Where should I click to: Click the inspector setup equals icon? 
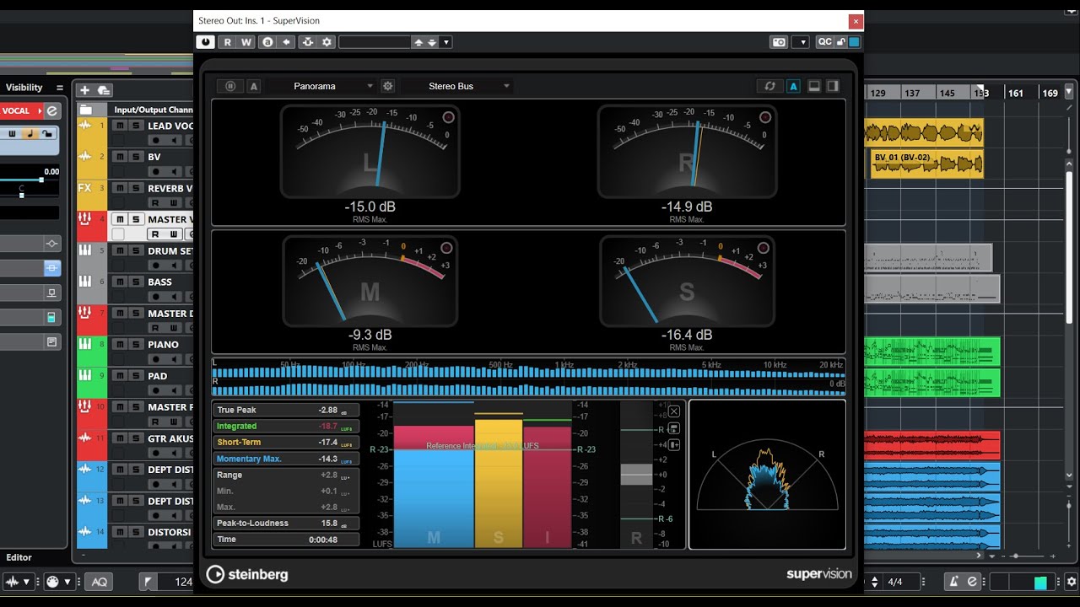click(x=60, y=88)
